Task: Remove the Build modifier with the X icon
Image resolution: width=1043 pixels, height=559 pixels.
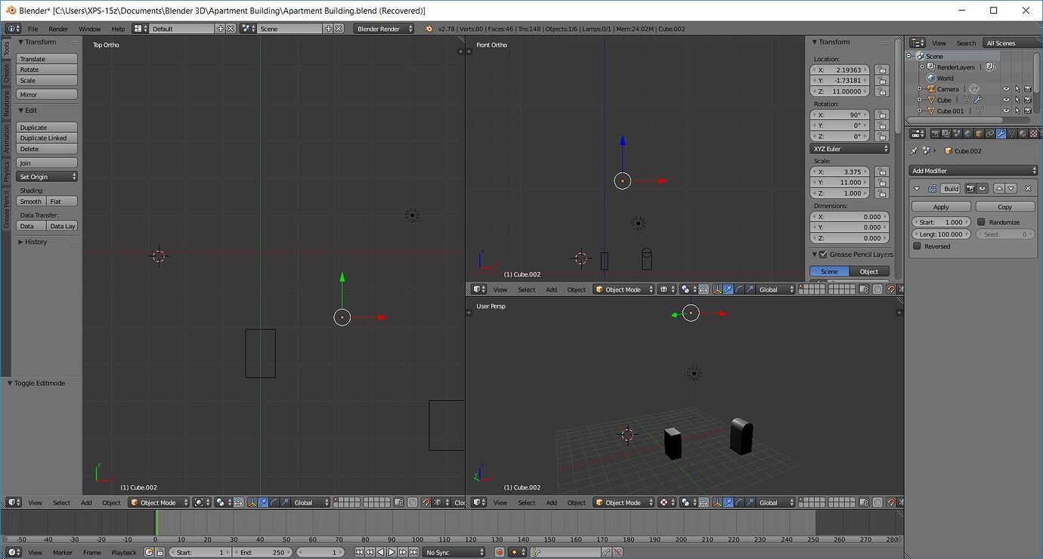Action: [1028, 189]
